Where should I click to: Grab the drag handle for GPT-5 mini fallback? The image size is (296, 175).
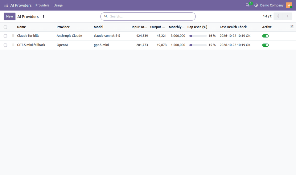(13, 45)
